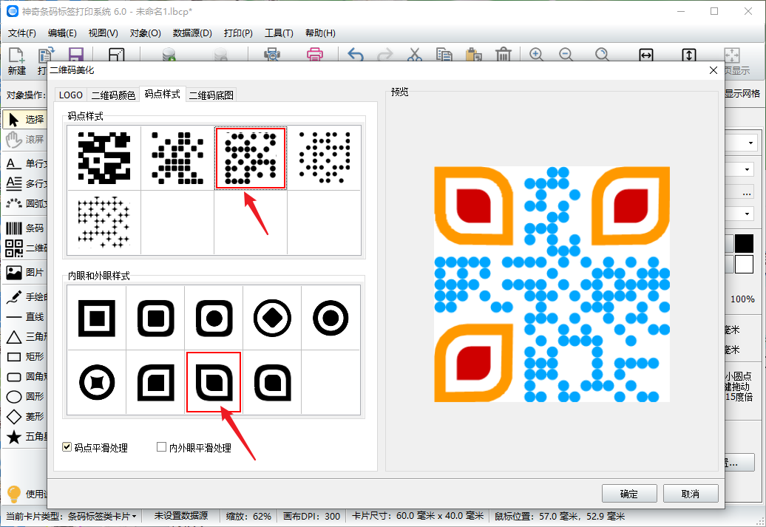
Task: Choose the square block dot style
Action: [104, 157]
